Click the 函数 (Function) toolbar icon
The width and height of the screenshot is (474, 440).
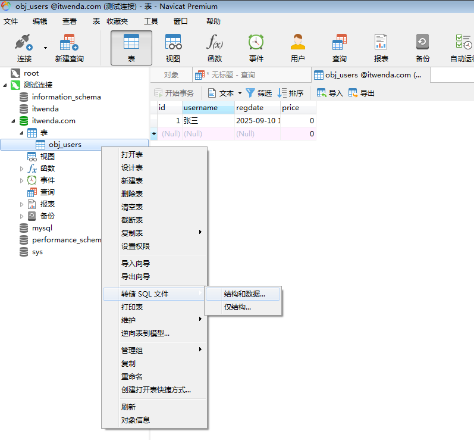click(214, 48)
